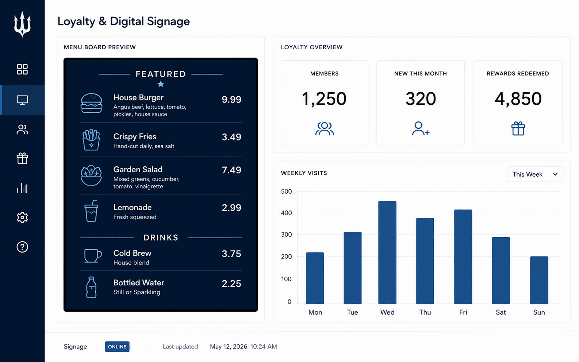This screenshot has height=362, width=579.
Task: Click the Still or Sparkling description
Action: pyautogui.click(x=137, y=292)
